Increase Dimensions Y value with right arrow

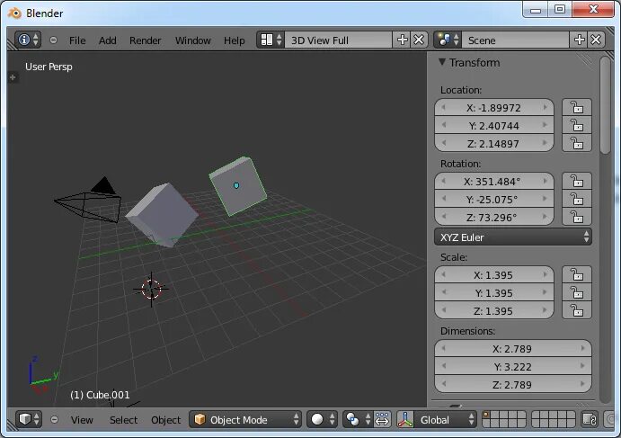point(583,366)
